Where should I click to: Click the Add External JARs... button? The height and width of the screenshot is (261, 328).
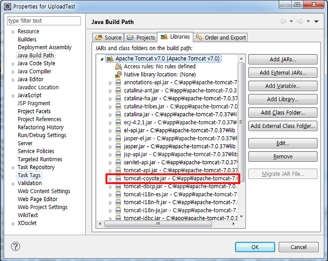tap(282, 73)
